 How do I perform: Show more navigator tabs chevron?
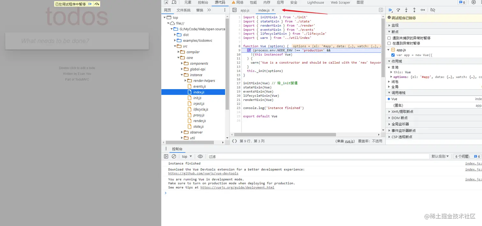pyautogui.click(x=209, y=10)
